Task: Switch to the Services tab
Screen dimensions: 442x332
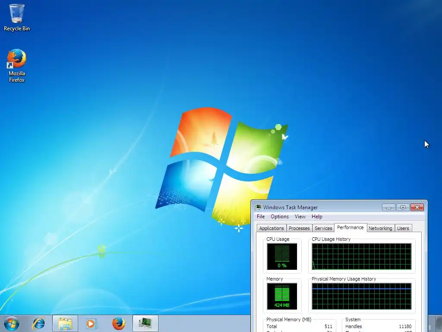Action: [323, 228]
